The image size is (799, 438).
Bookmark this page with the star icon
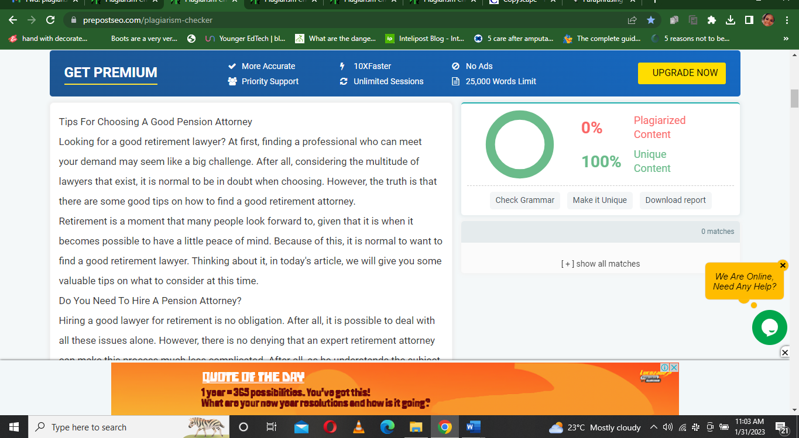tap(651, 20)
